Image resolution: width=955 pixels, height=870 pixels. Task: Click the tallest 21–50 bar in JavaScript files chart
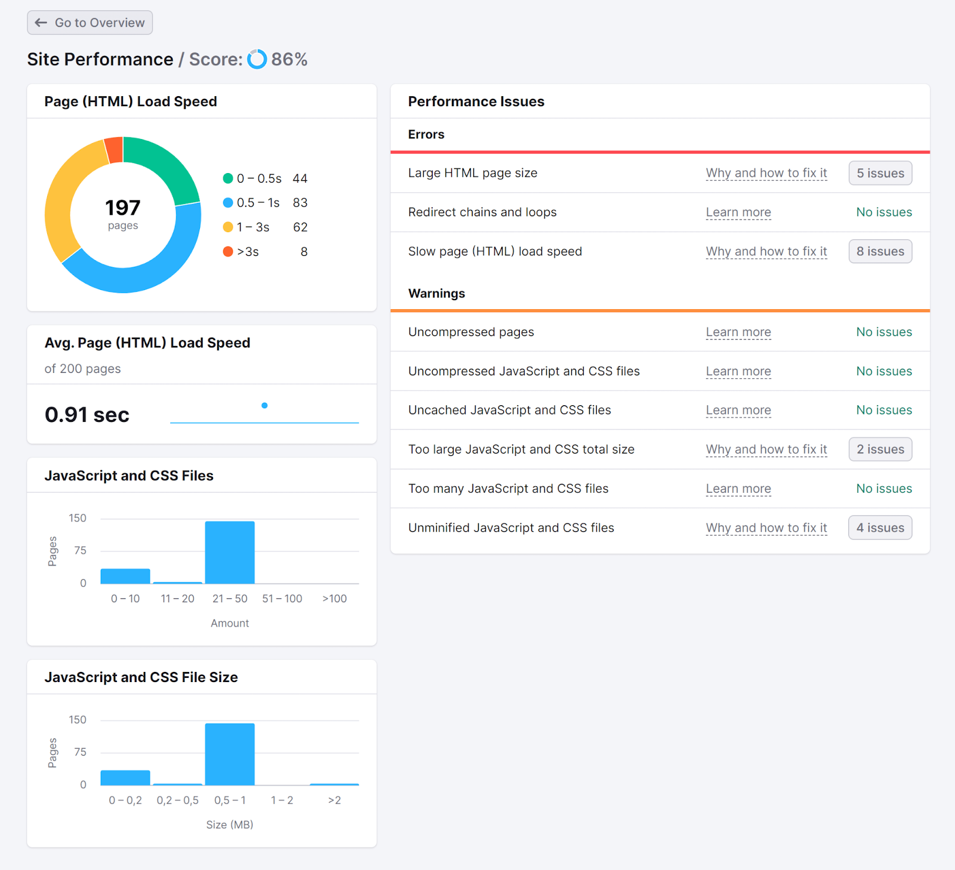tap(230, 552)
